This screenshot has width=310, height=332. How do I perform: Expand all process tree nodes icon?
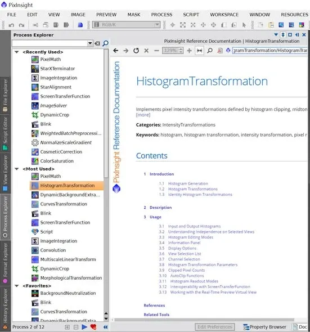click(67, 327)
